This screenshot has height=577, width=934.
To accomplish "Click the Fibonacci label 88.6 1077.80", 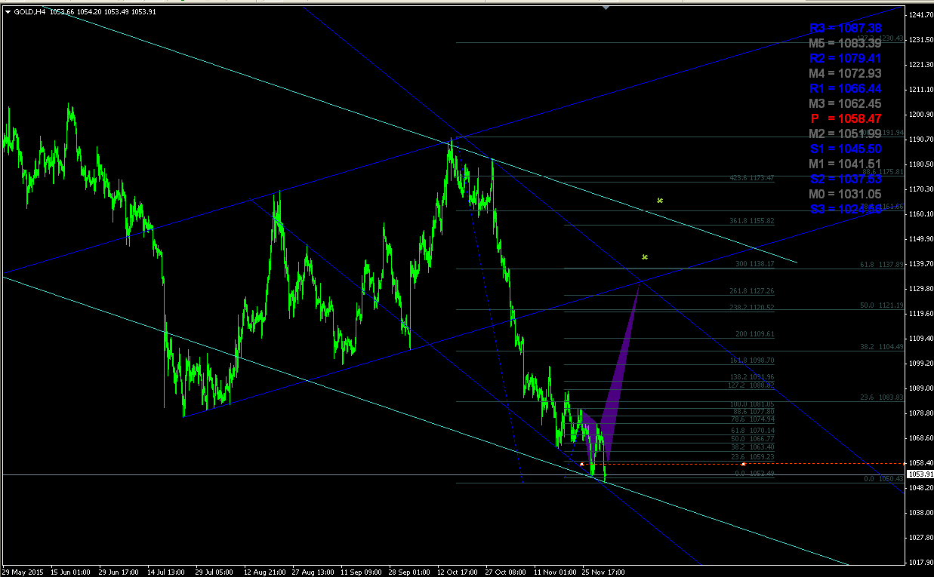I will (753, 412).
